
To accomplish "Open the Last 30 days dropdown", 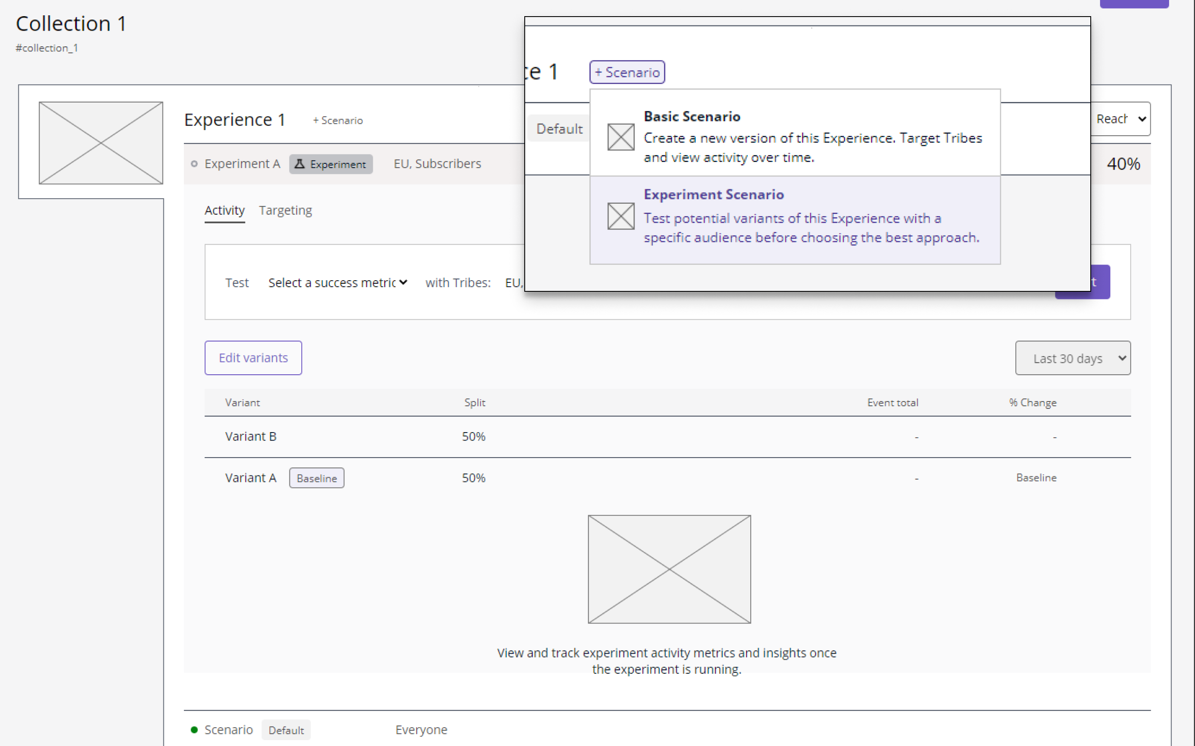I will [1072, 358].
